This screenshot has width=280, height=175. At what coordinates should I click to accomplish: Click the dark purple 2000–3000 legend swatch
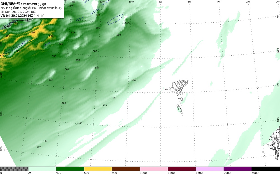(x=238, y=169)
